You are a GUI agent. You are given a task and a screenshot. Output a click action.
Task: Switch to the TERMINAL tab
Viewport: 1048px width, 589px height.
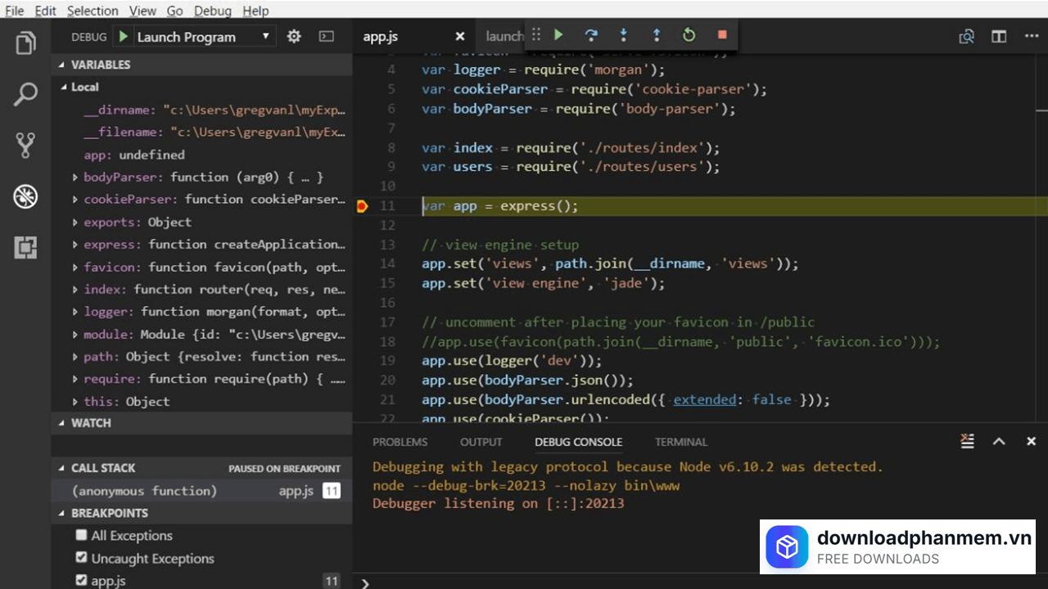coord(680,442)
